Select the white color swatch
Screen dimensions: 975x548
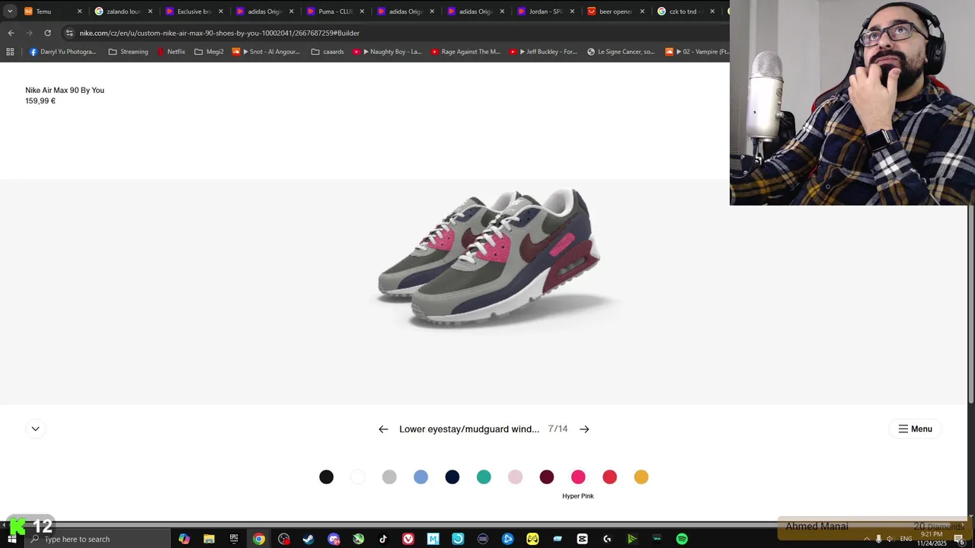pos(358,476)
